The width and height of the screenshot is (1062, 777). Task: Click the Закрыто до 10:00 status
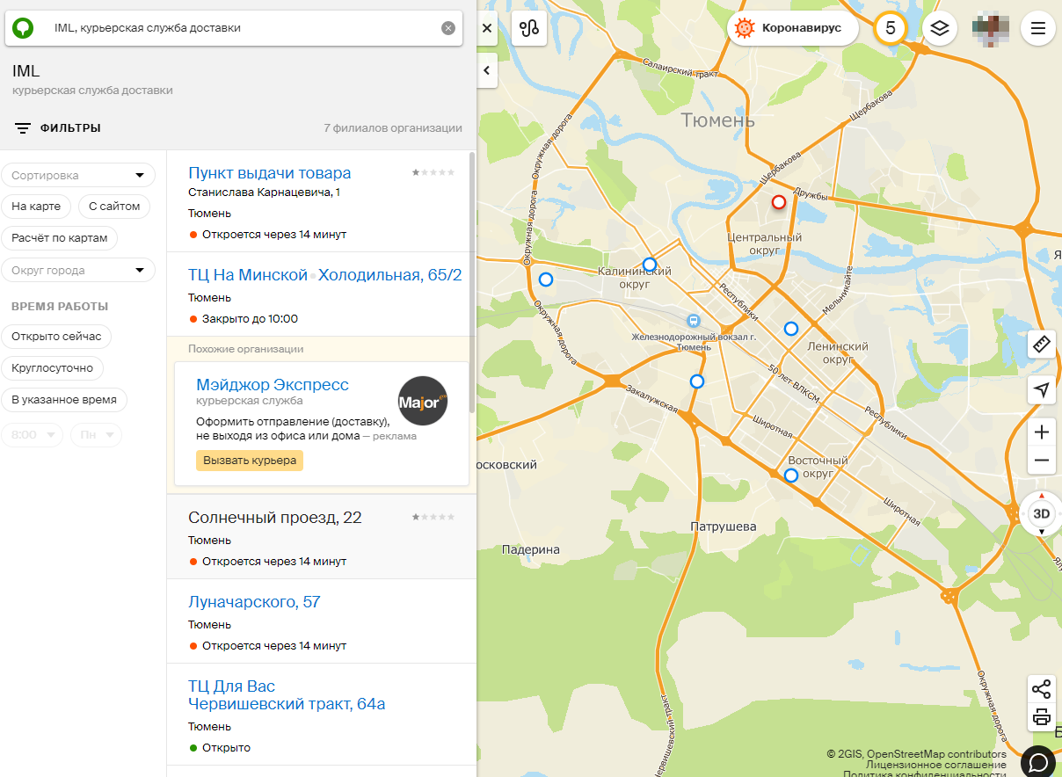pos(250,319)
